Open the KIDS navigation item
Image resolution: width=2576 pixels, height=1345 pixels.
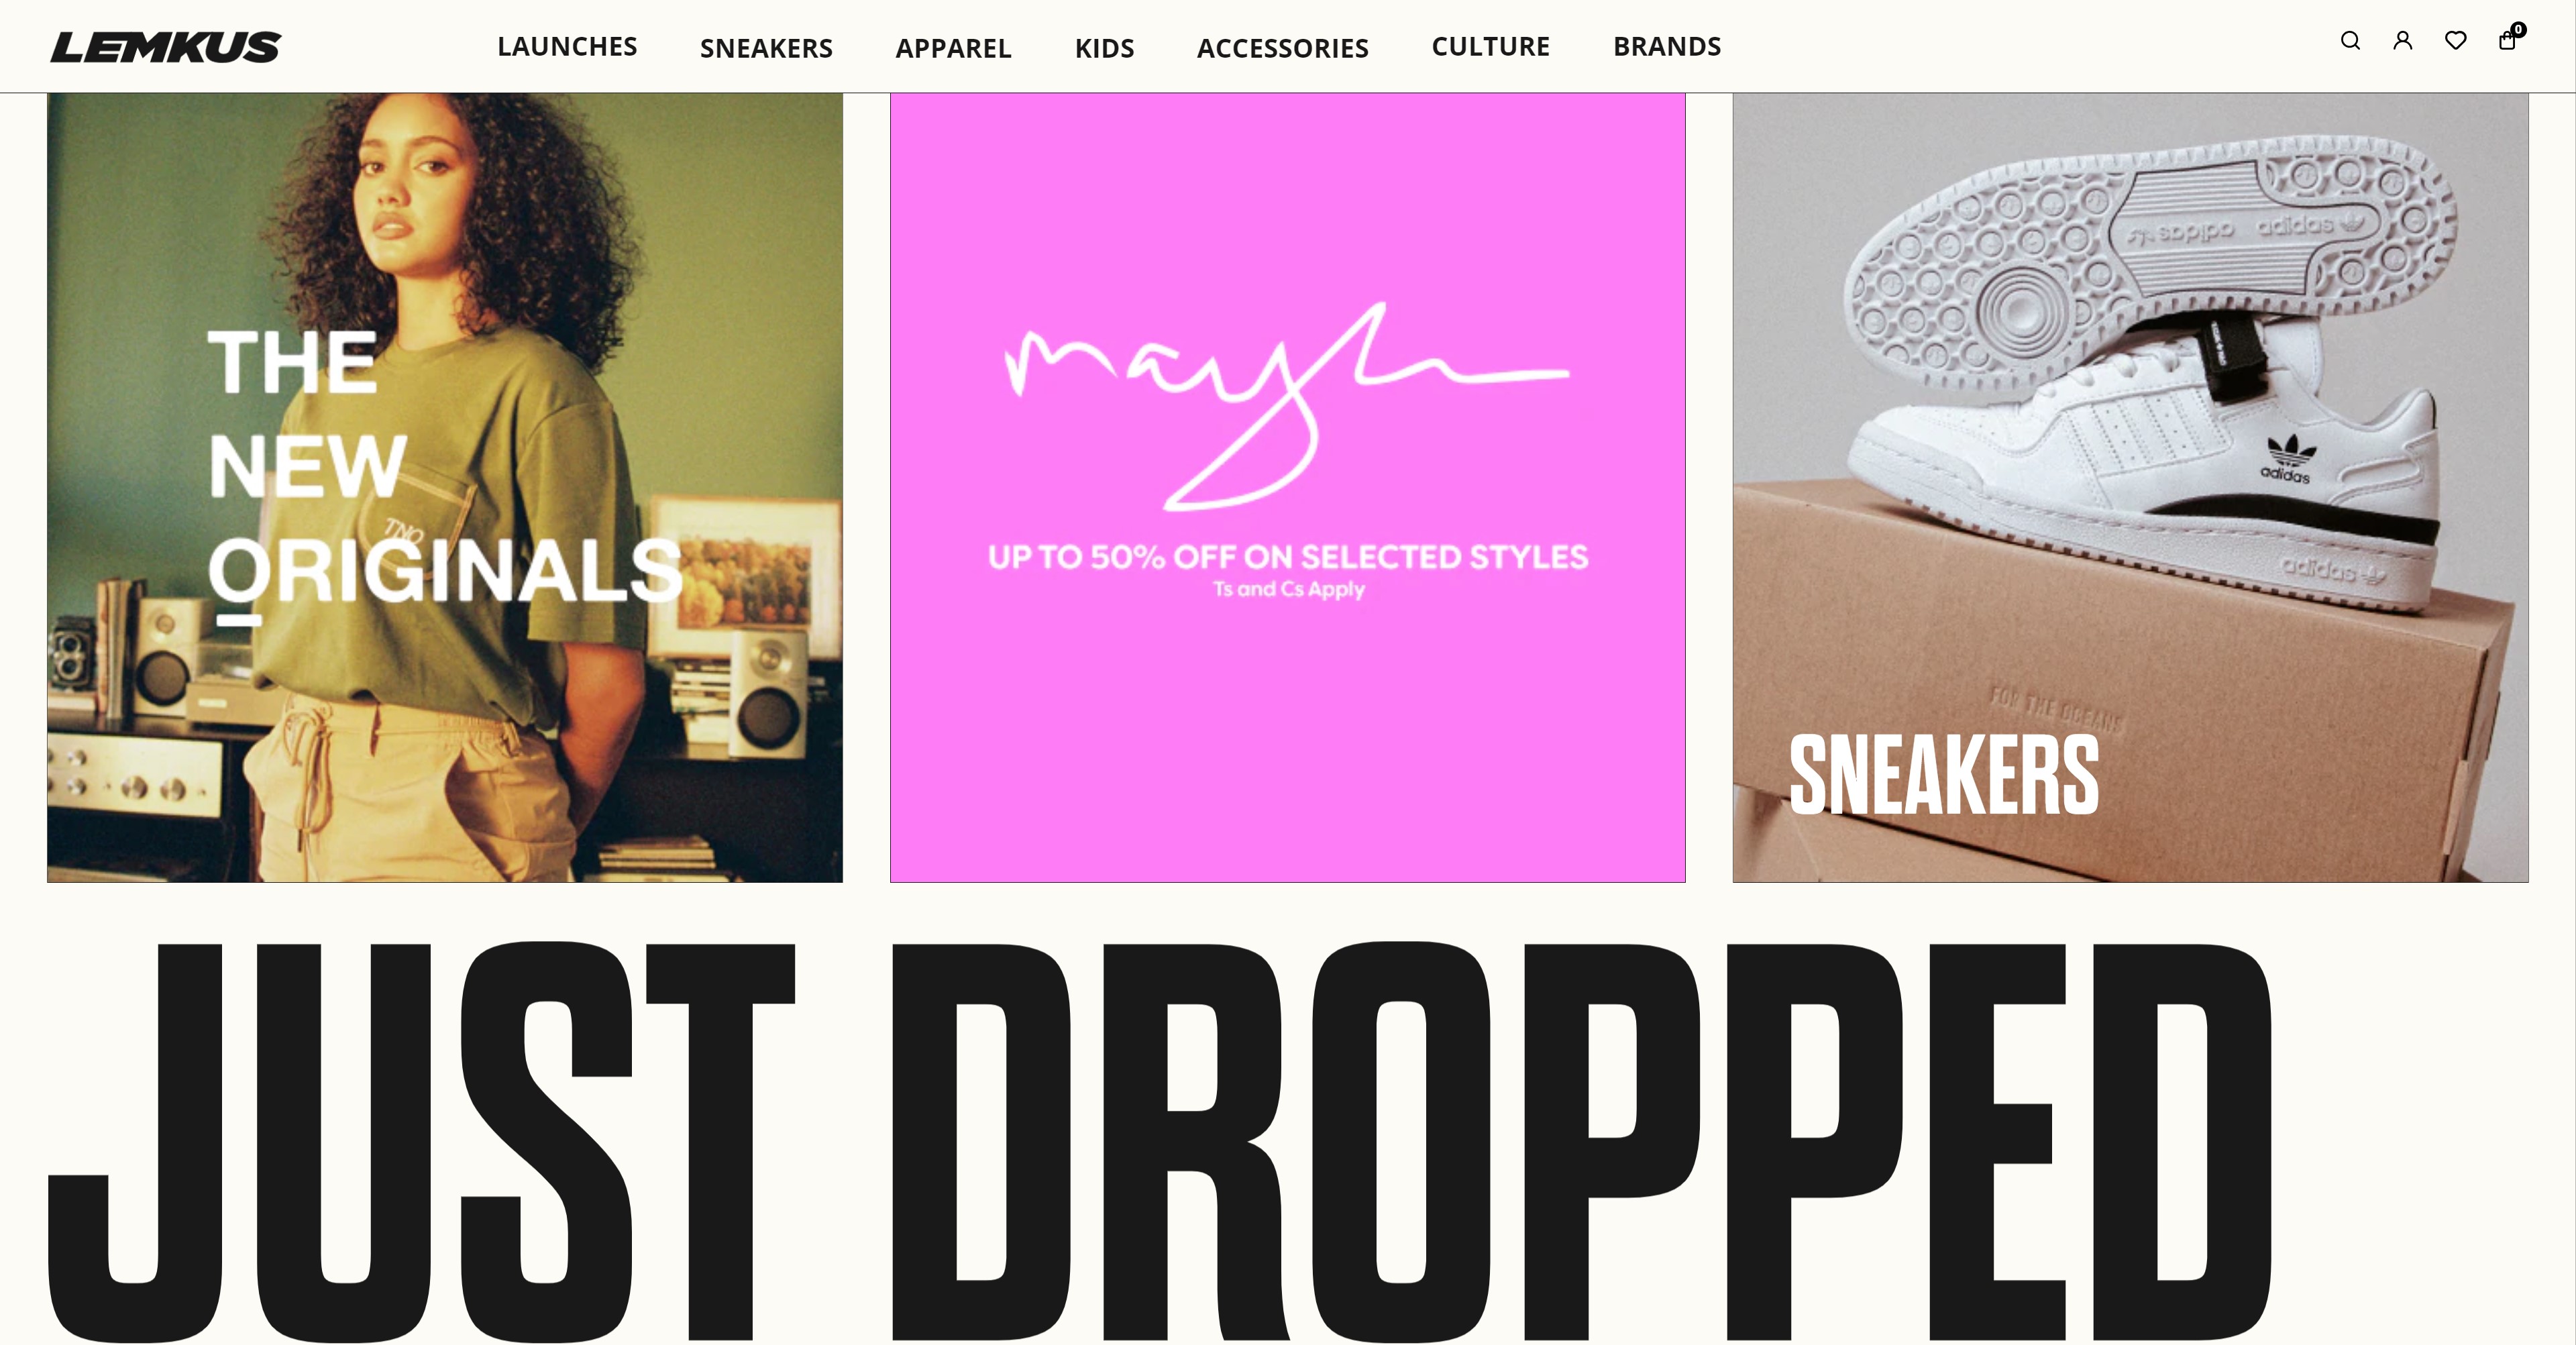click(x=1104, y=48)
